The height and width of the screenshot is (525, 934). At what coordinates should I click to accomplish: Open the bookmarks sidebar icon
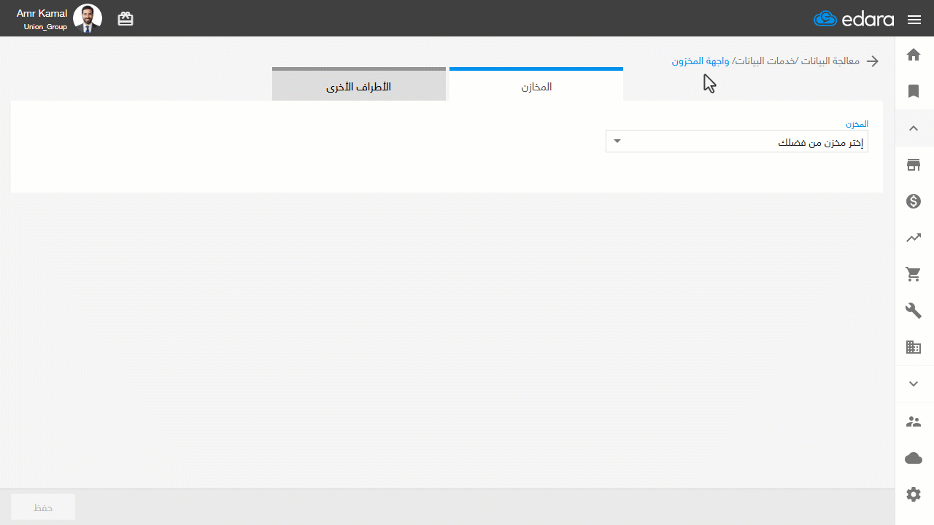pyautogui.click(x=914, y=91)
